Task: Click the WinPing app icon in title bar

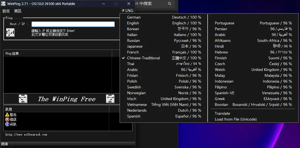Action: click(x=3, y=4)
